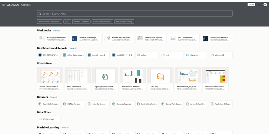
Task: Click View all next to Workbooks
Action: coord(57,31)
